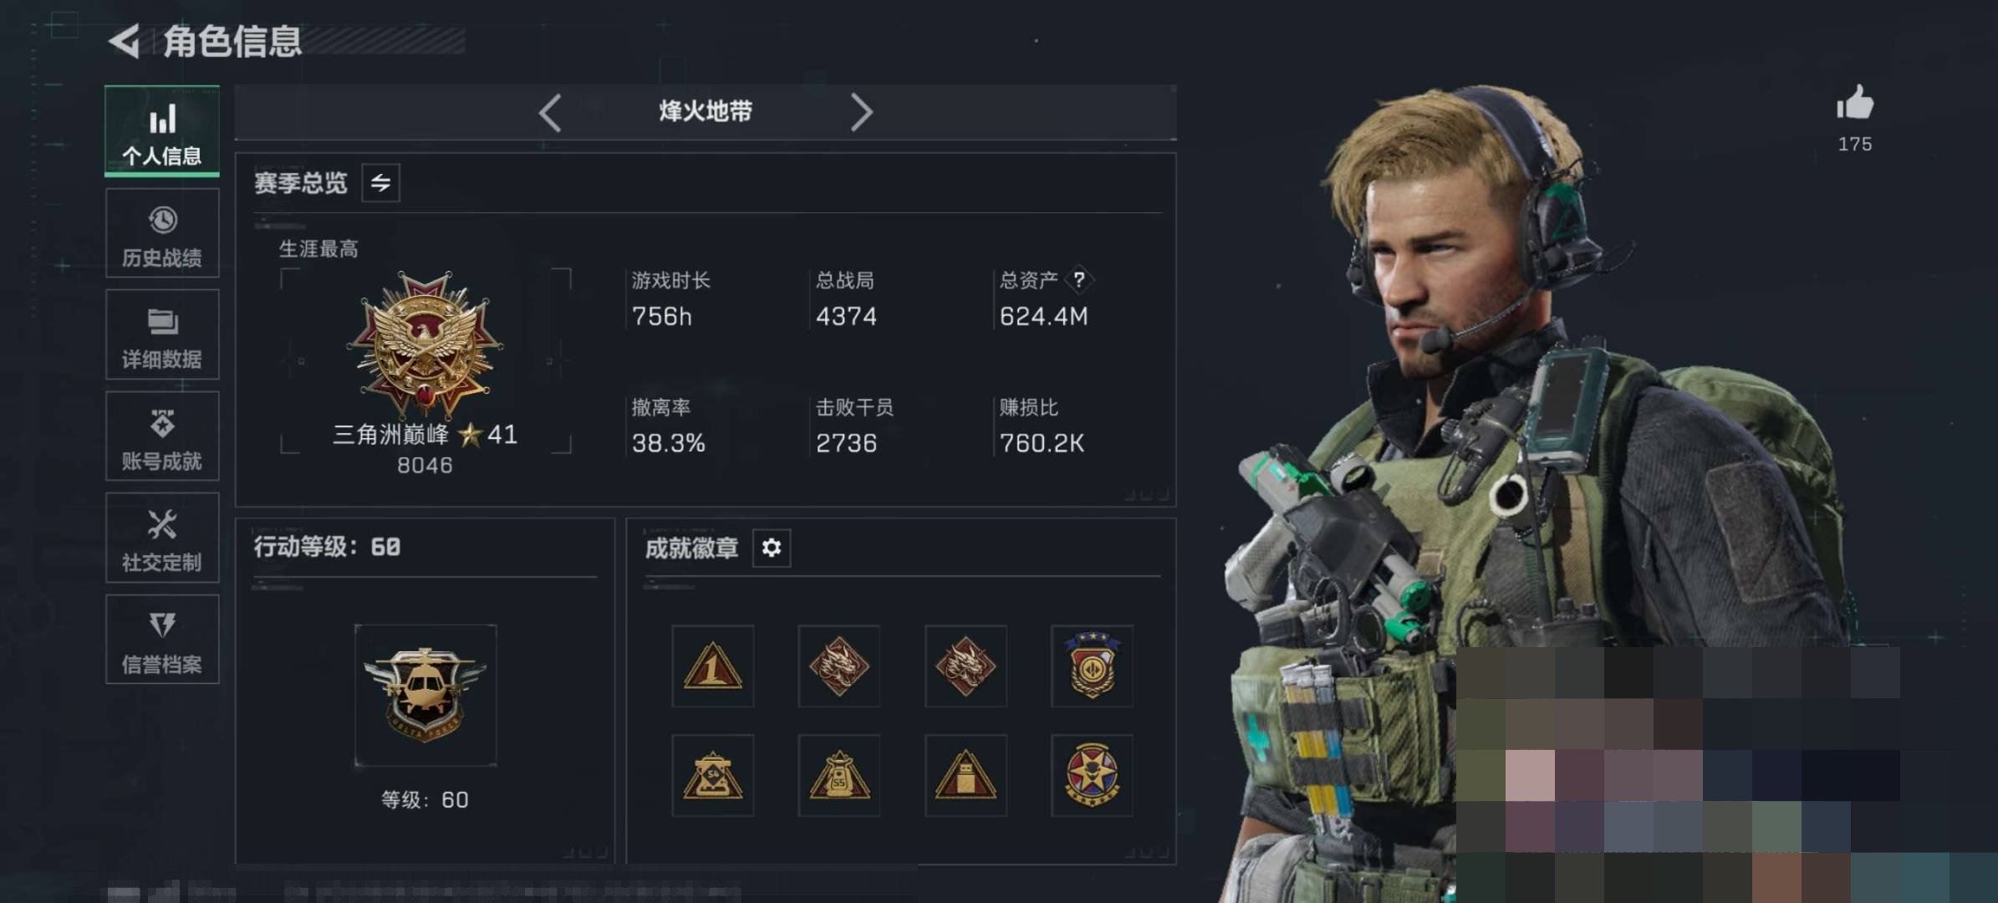Select the shield badge with stars in the top row
The height and width of the screenshot is (903, 1998).
tap(1092, 666)
